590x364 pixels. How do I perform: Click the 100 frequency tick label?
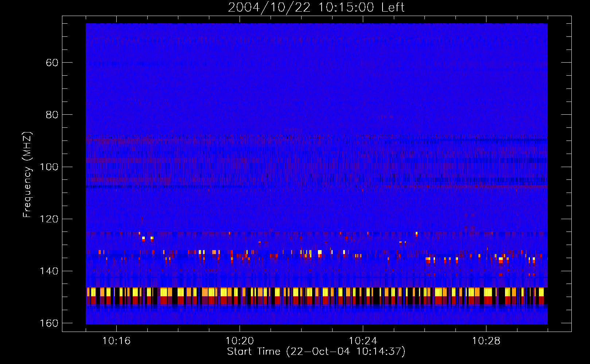(48, 167)
